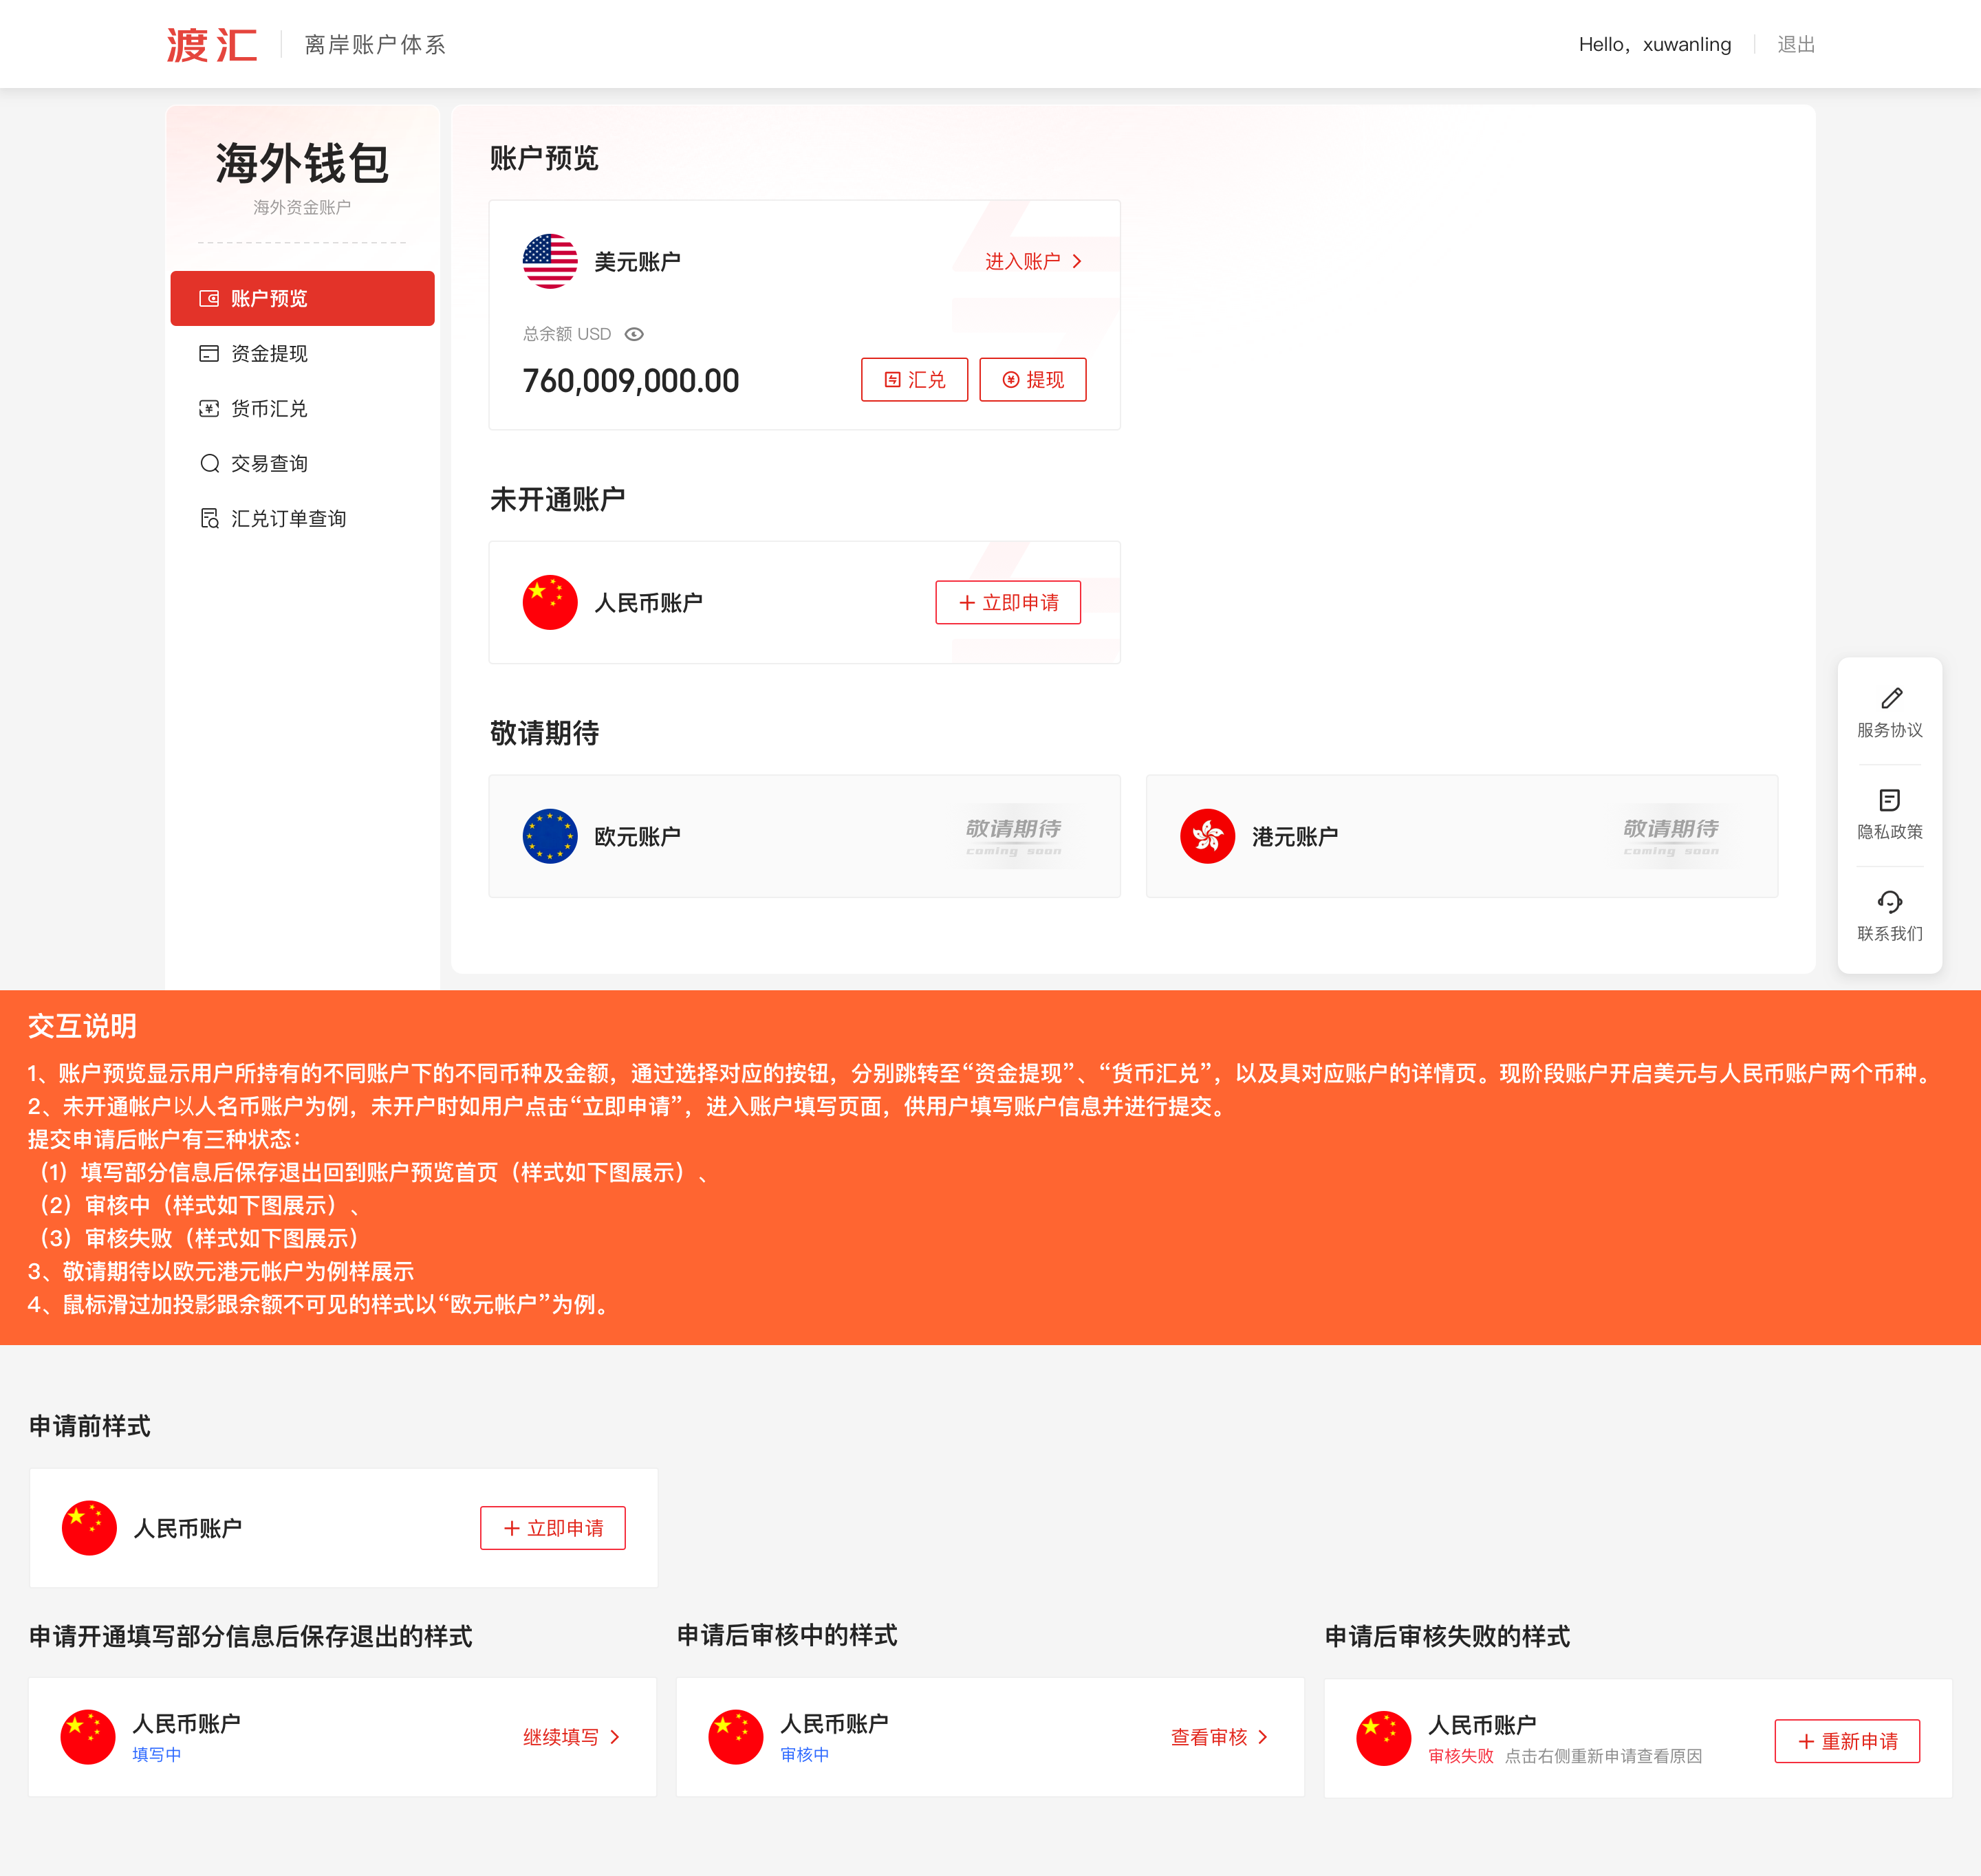Enter the 美元账户 via 进入账户 link
Screen dimensions: 1981x1876
point(1033,261)
